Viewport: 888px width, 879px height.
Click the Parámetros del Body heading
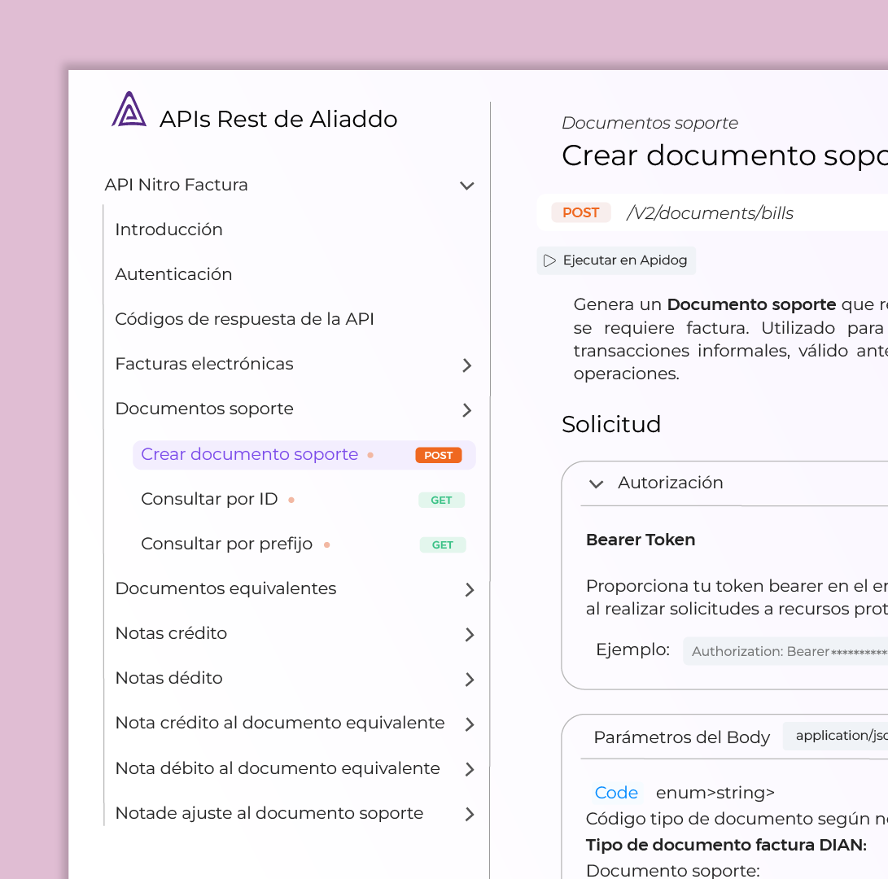click(682, 737)
